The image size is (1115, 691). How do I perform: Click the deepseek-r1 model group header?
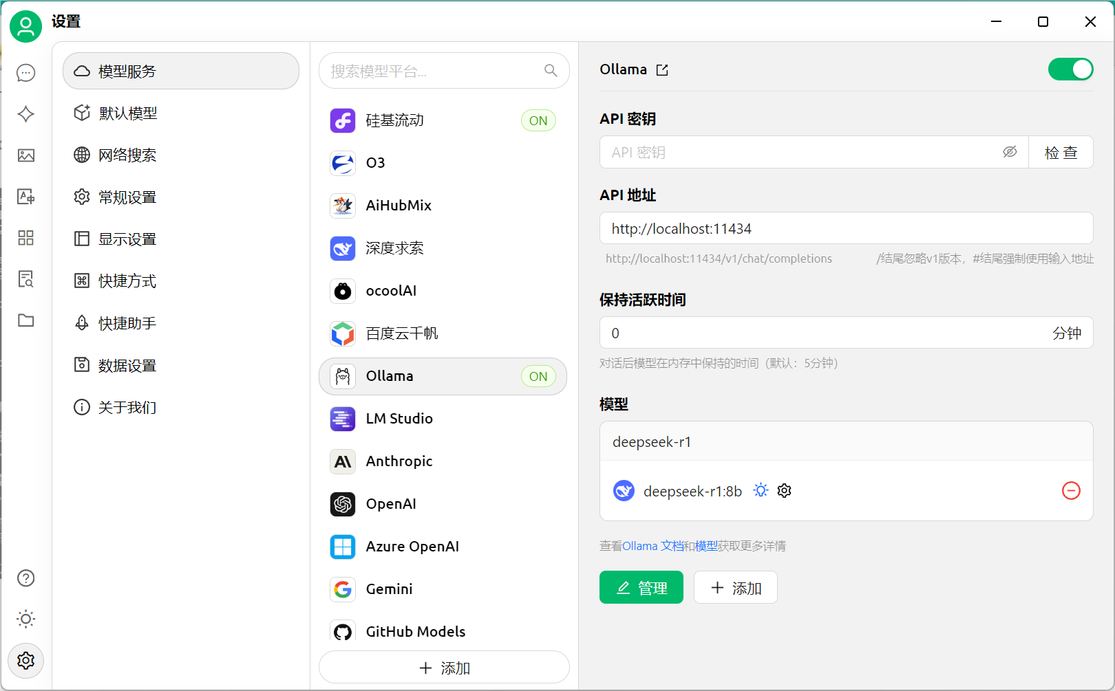point(846,441)
